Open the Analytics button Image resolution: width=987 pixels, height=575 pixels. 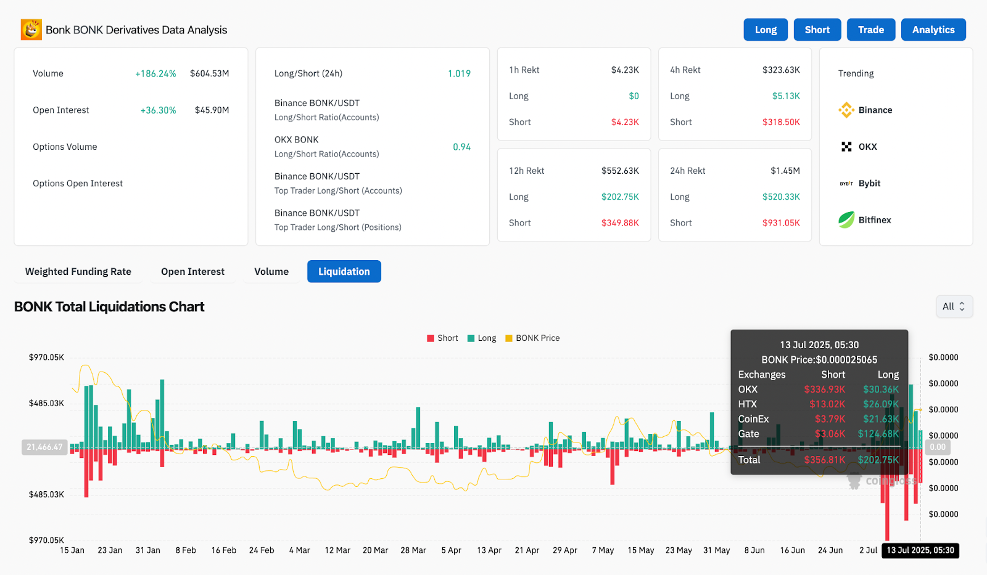(x=933, y=30)
